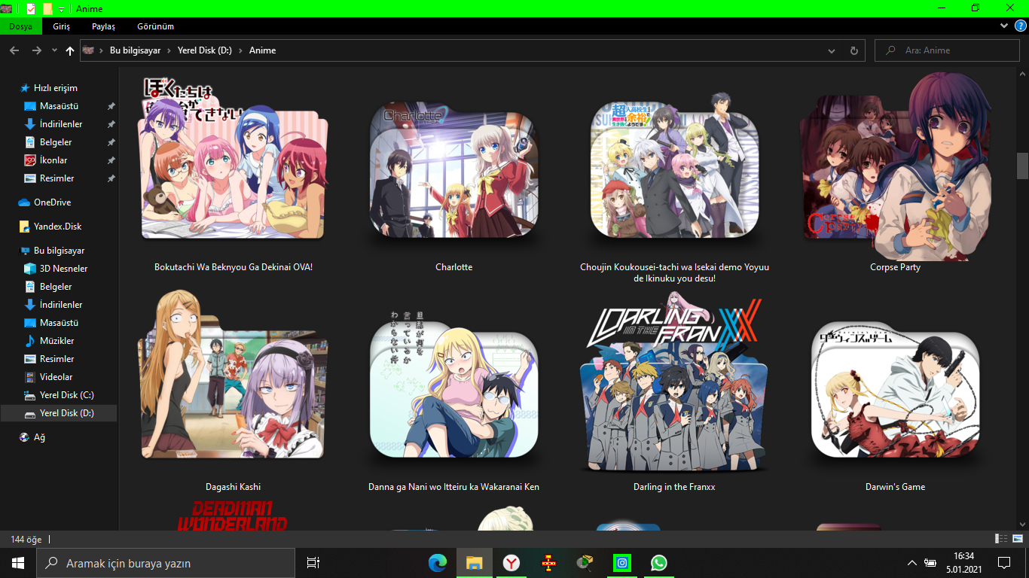Click the Ara: Anime search box

click(x=947, y=50)
